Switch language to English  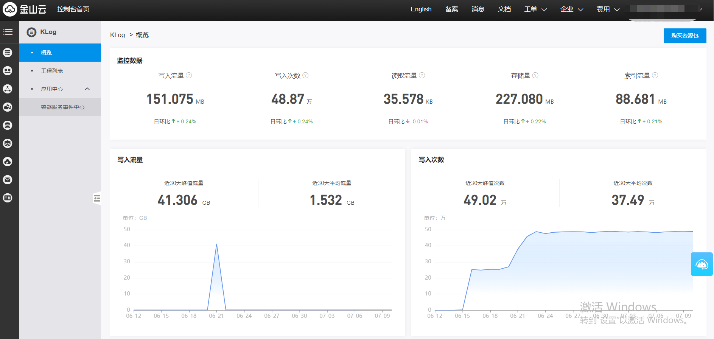coord(421,9)
